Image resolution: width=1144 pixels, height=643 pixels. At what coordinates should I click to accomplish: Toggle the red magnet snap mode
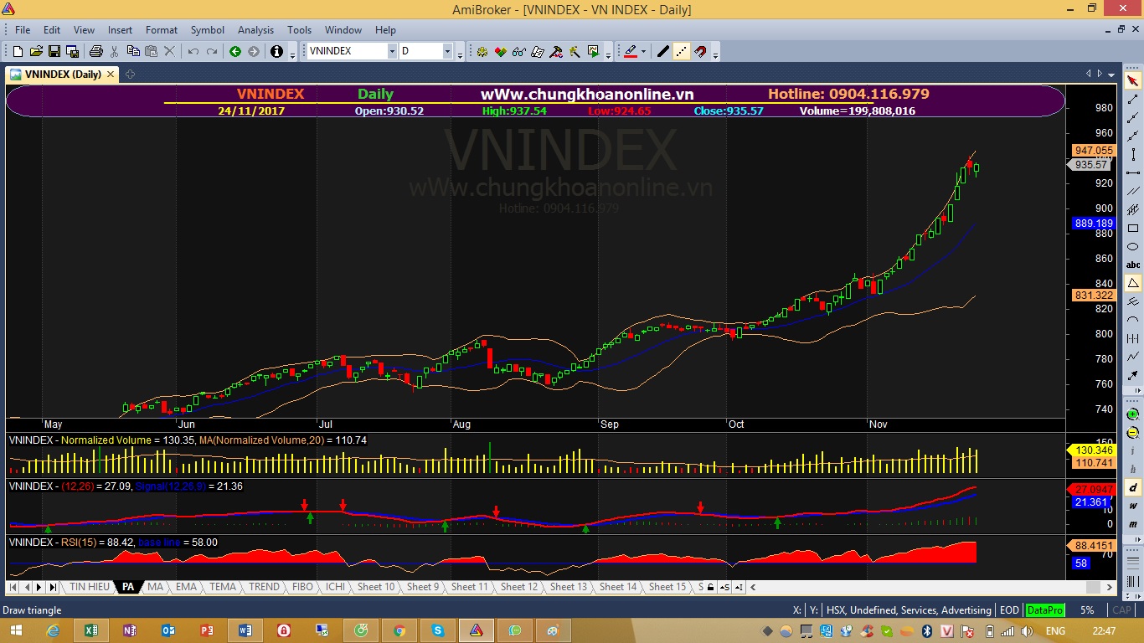[700, 52]
